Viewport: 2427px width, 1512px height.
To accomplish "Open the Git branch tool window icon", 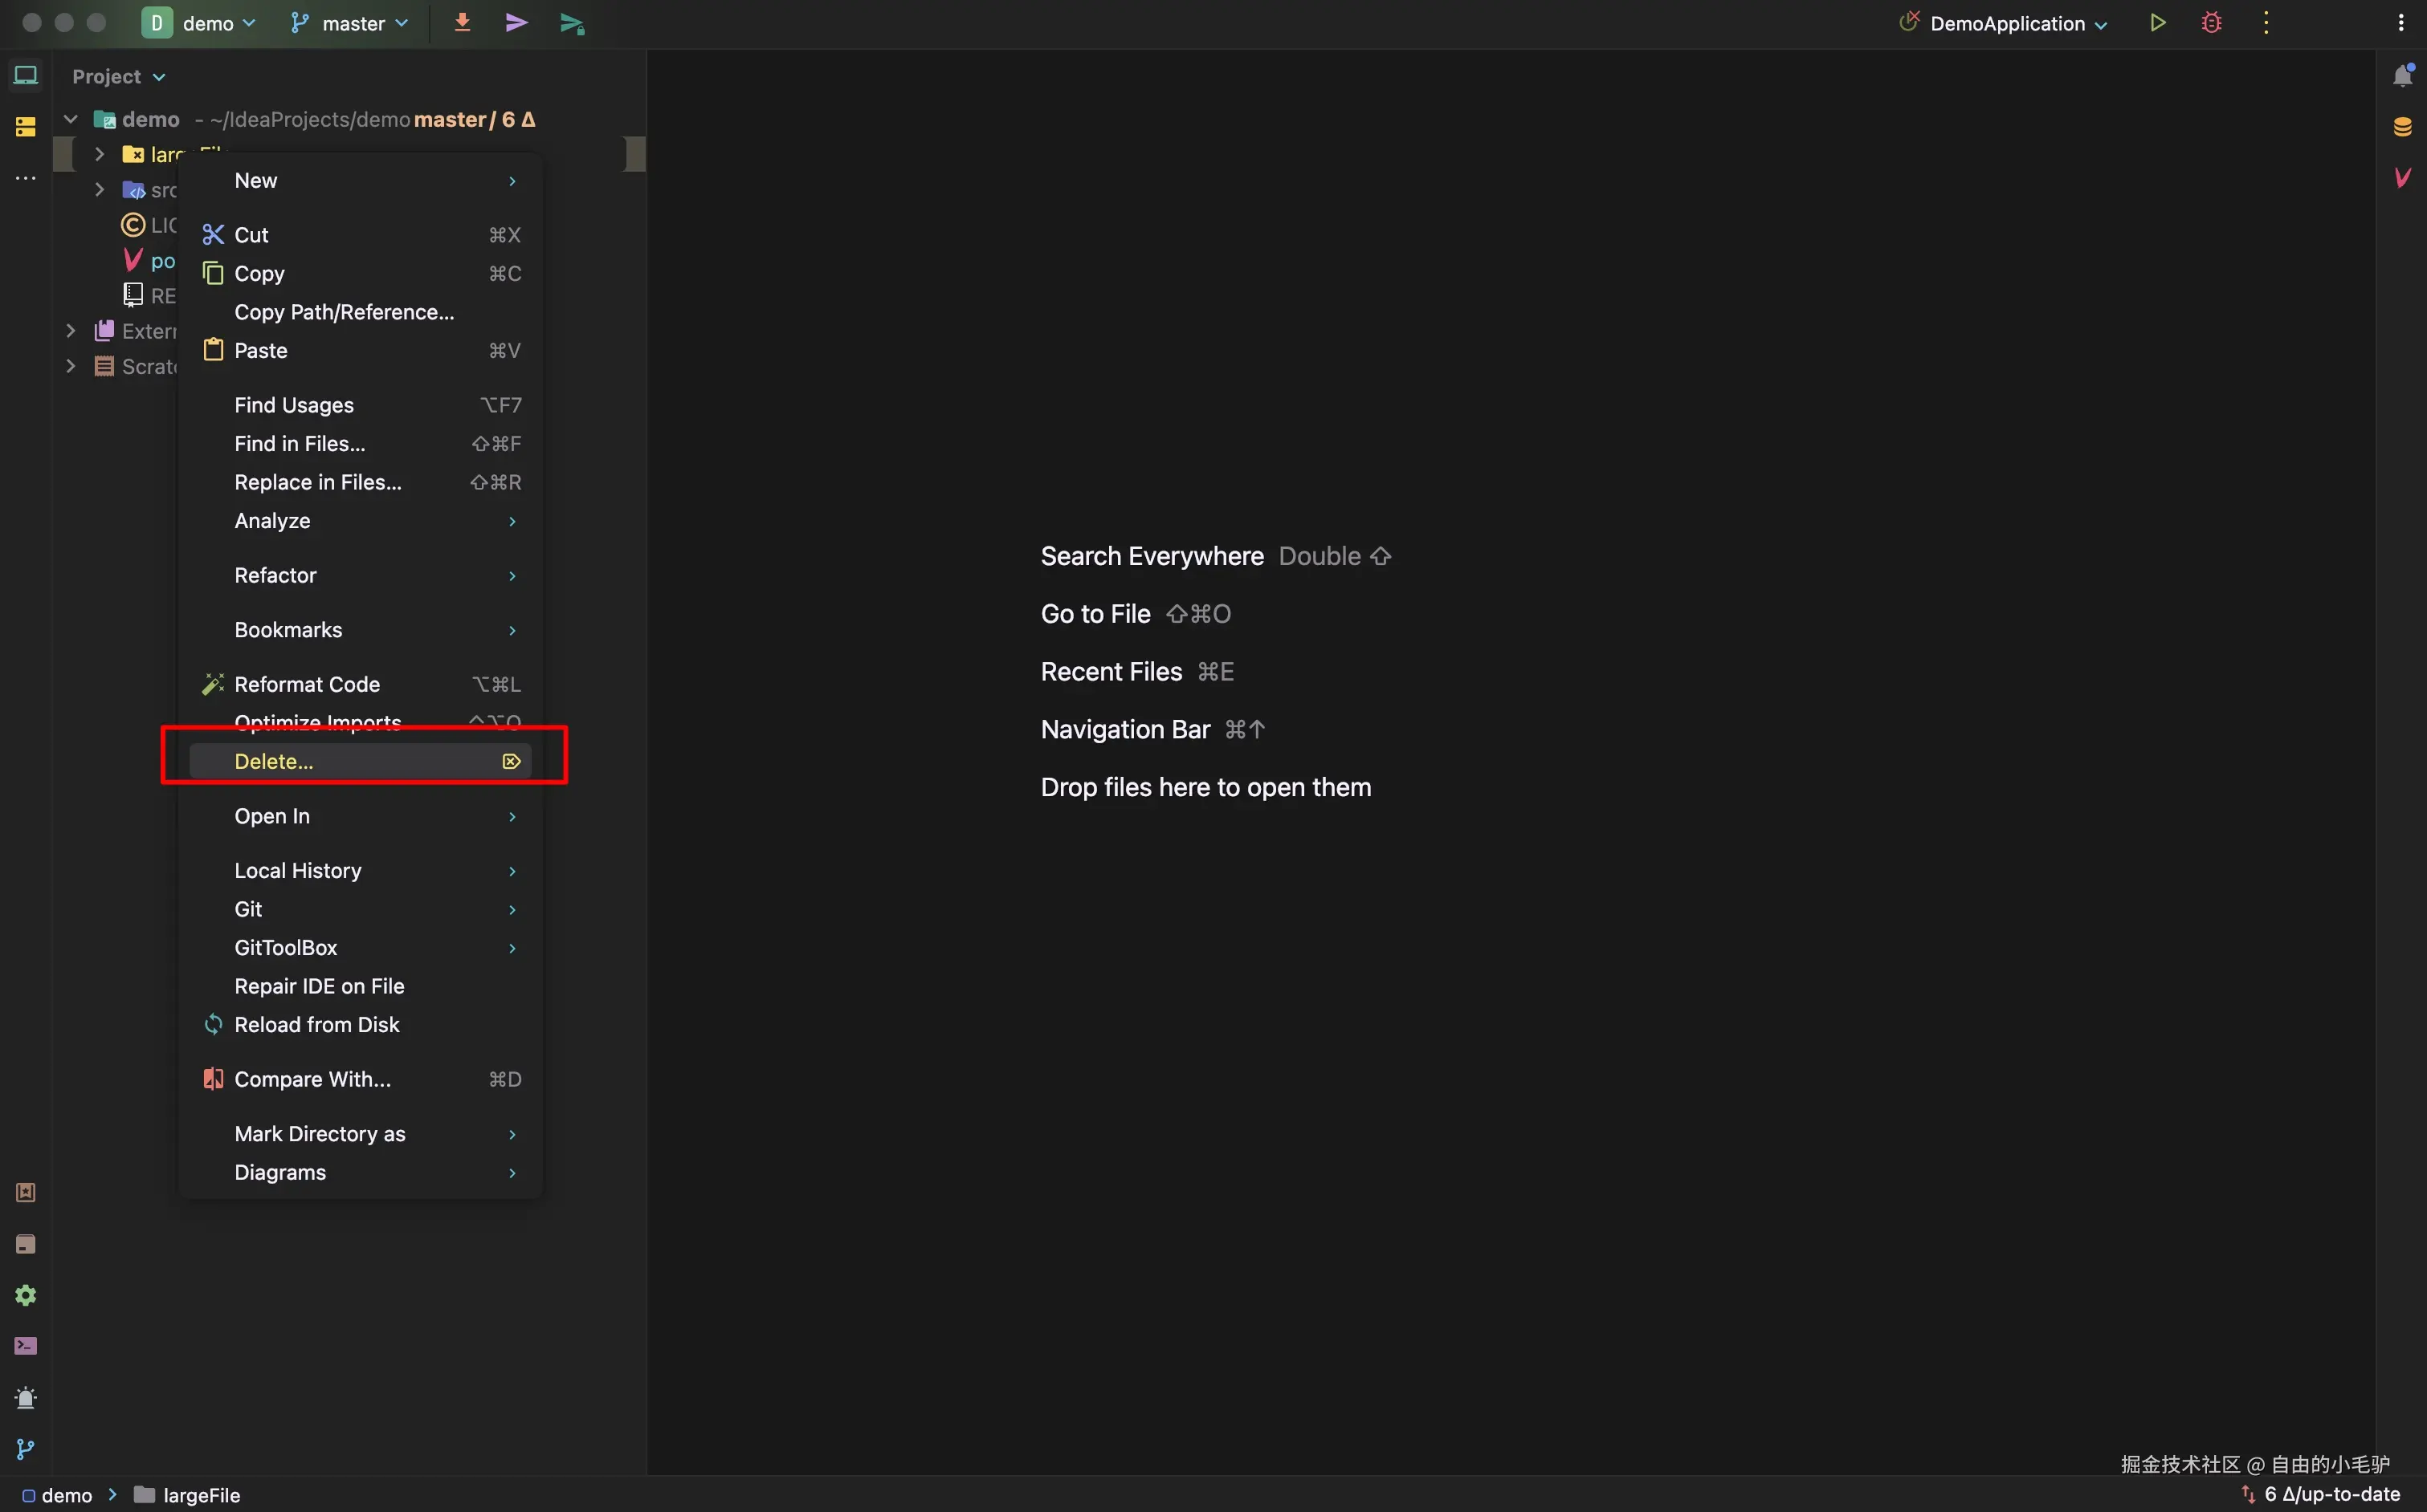I will (26, 1449).
